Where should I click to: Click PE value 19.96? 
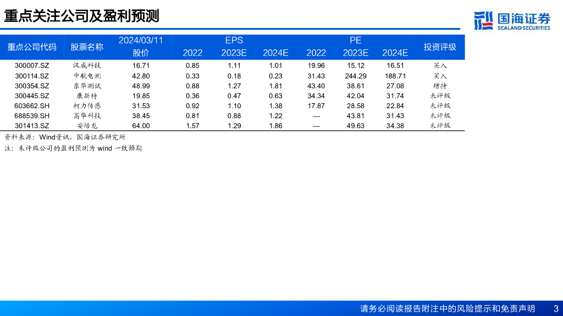pos(316,66)
